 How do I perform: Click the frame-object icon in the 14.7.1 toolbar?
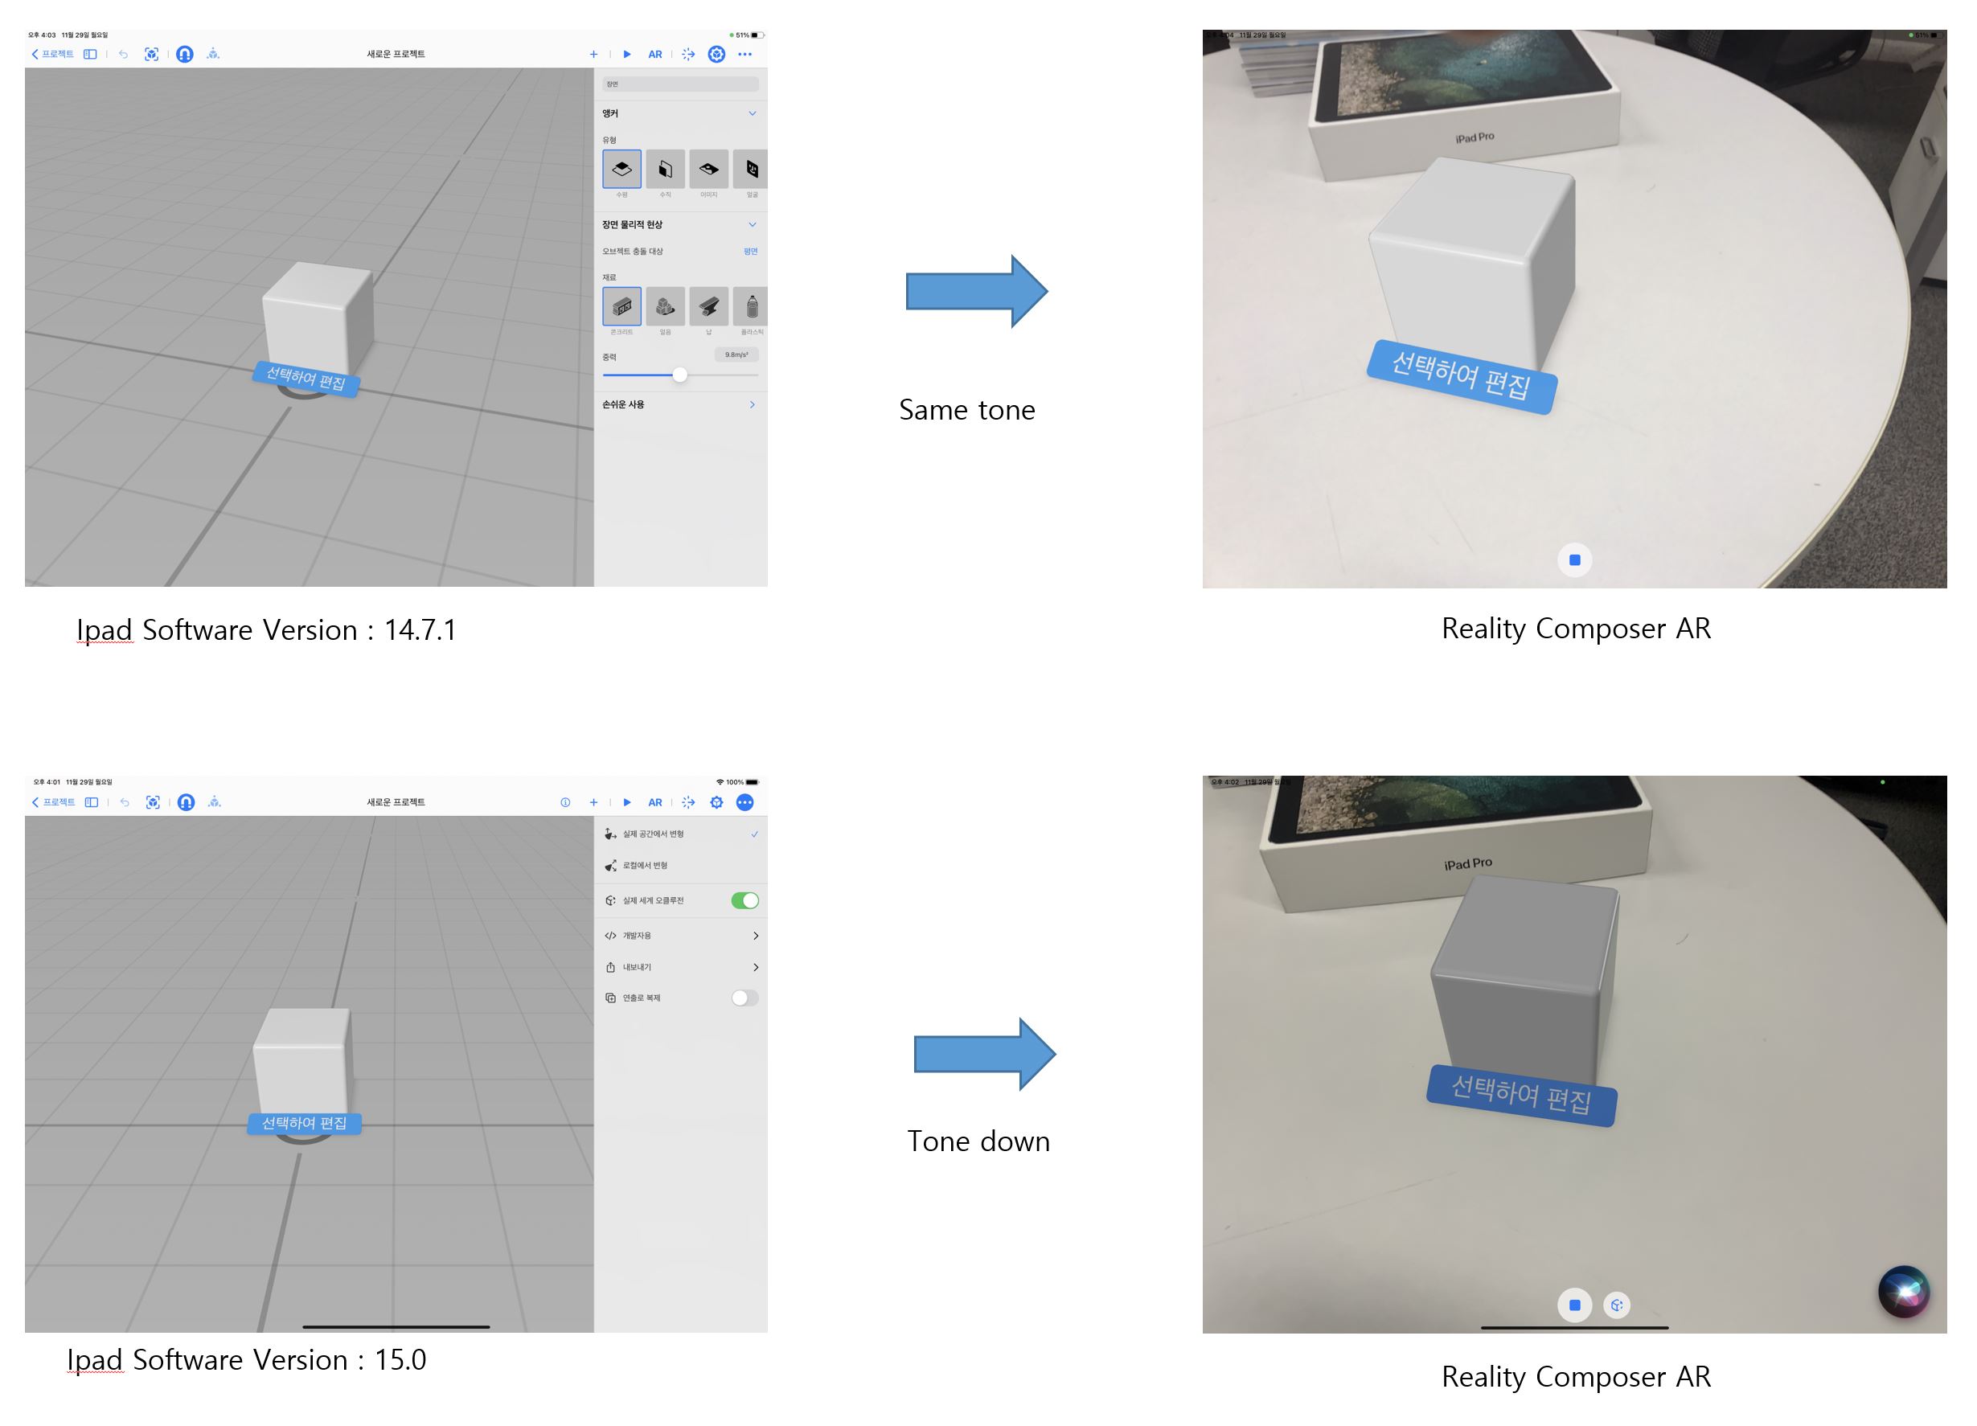click(152, 54)
